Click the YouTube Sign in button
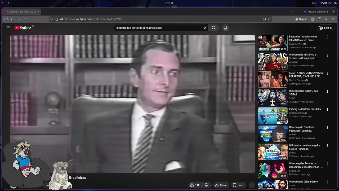The width and height of the screenshot is (339, 191). coord(325,28)
